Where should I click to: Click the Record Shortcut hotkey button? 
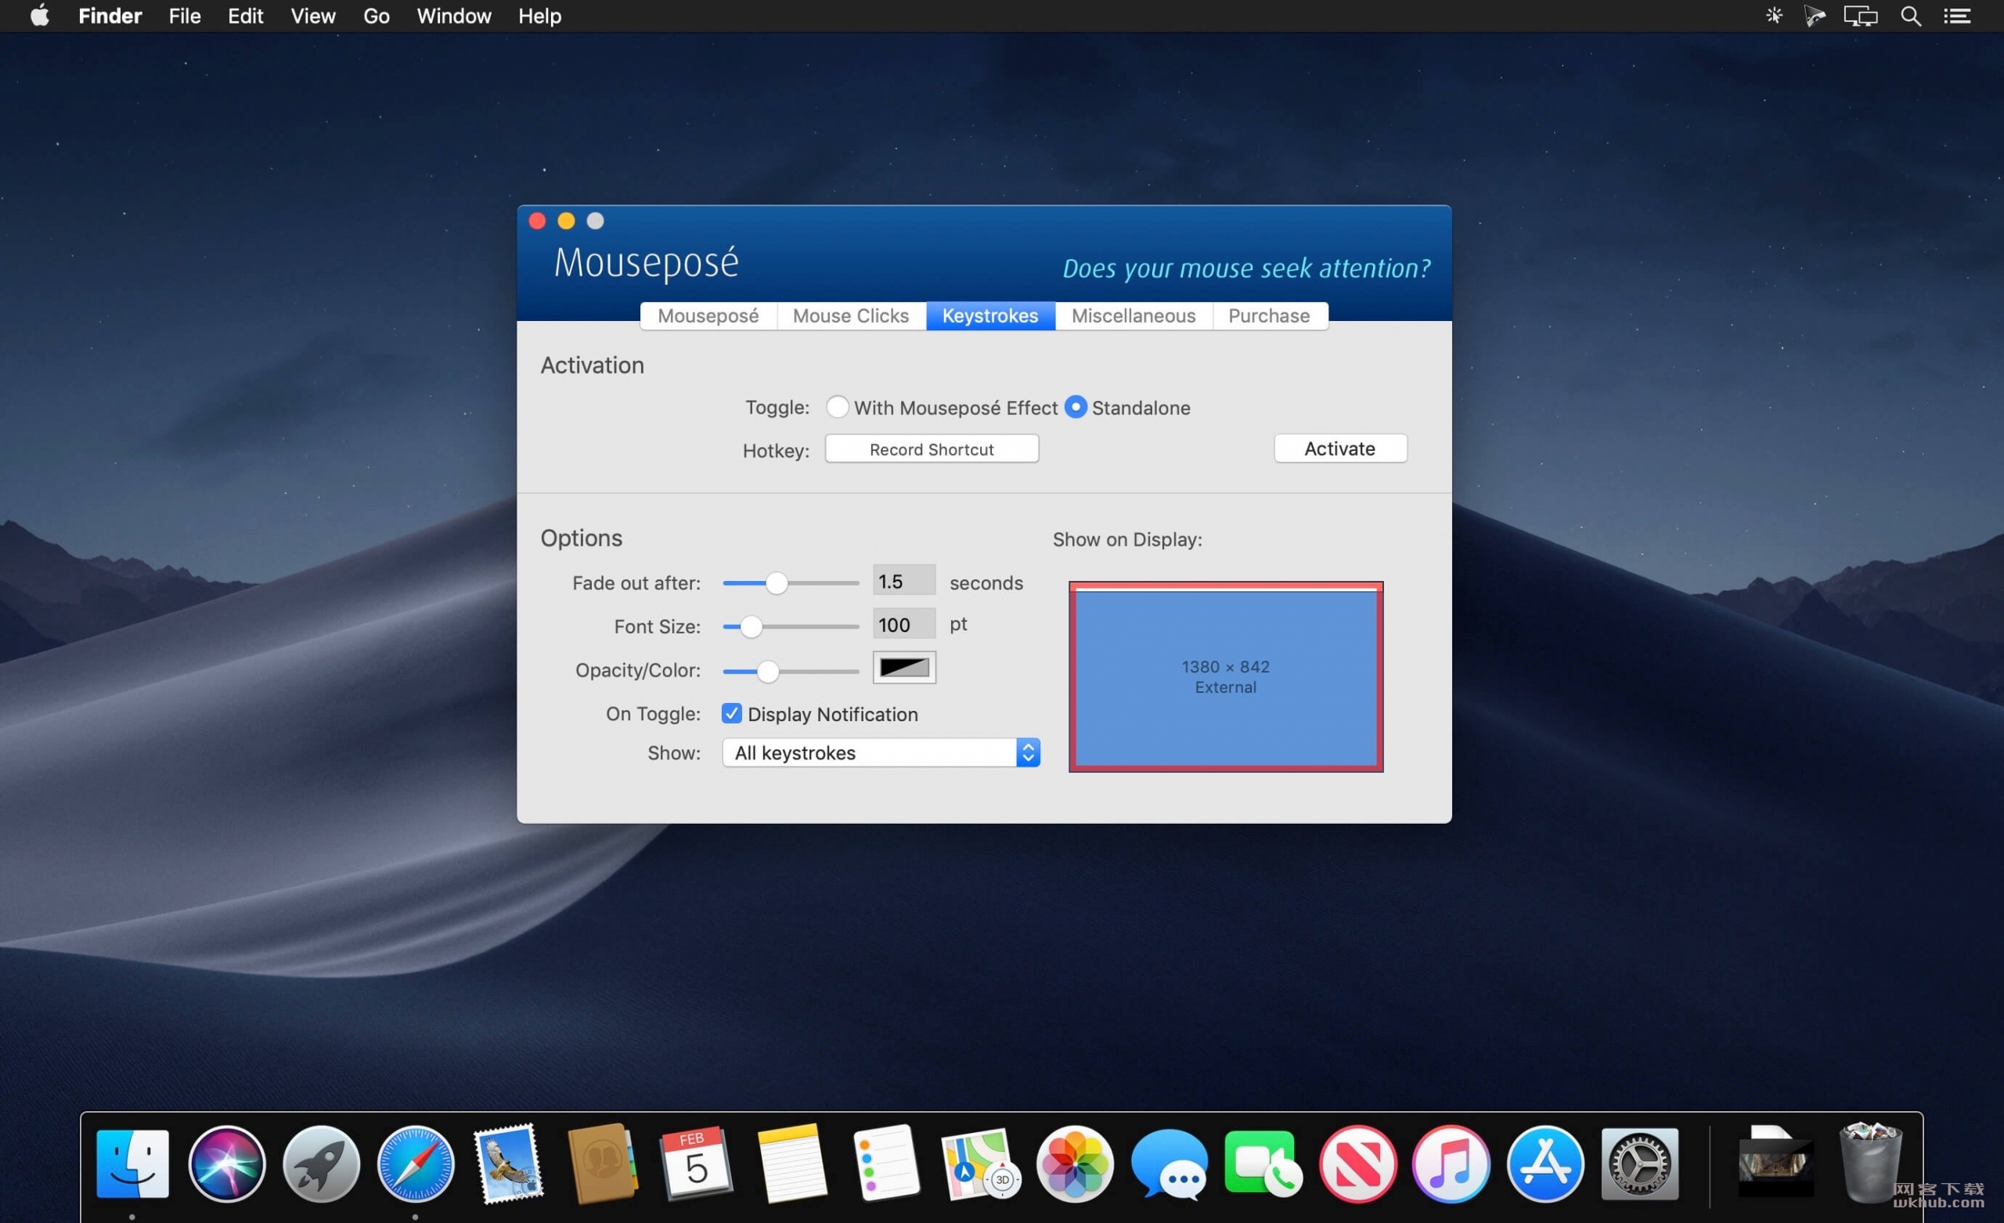932,449
